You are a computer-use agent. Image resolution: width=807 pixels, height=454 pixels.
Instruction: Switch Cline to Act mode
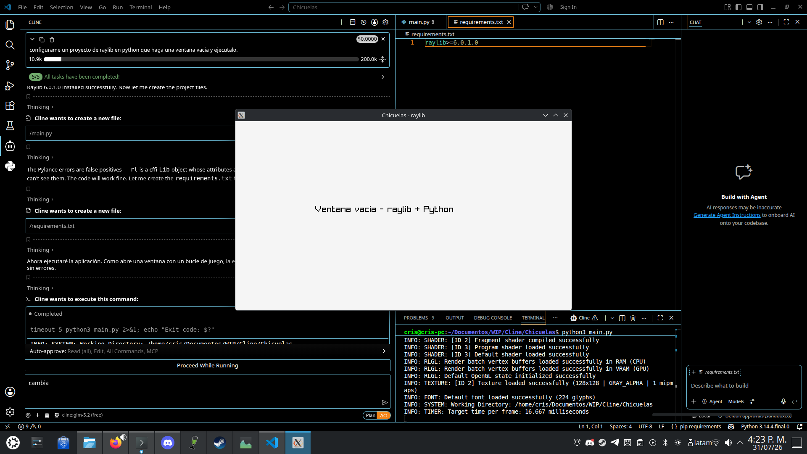[384, 415]
